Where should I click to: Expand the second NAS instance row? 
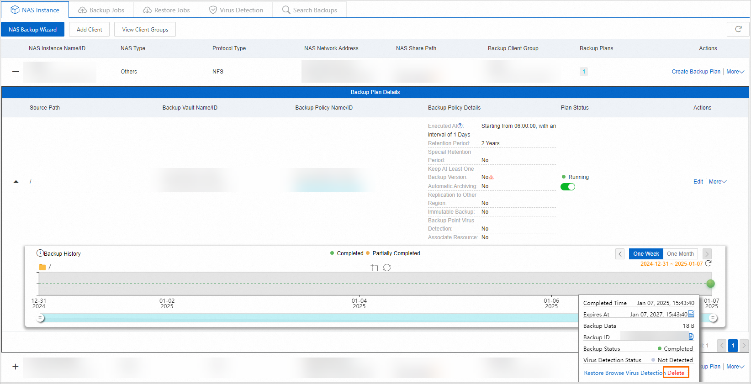click(16, 367)
